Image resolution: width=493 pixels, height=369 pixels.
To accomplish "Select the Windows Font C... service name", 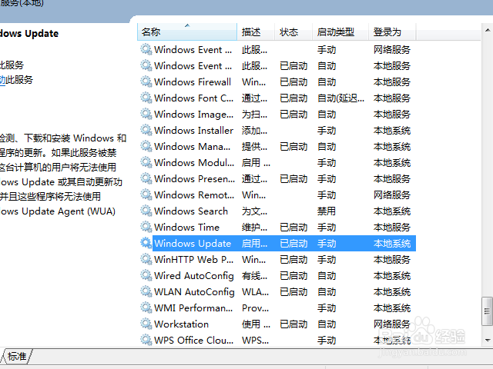I will [x=193, y=98].
